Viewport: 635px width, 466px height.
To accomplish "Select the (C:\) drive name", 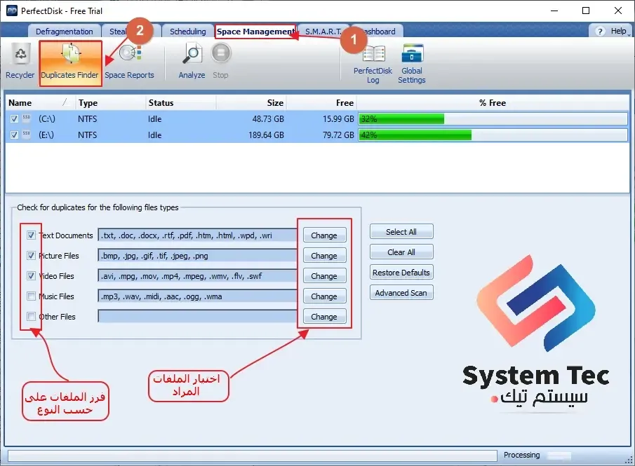I will point(46,119).
